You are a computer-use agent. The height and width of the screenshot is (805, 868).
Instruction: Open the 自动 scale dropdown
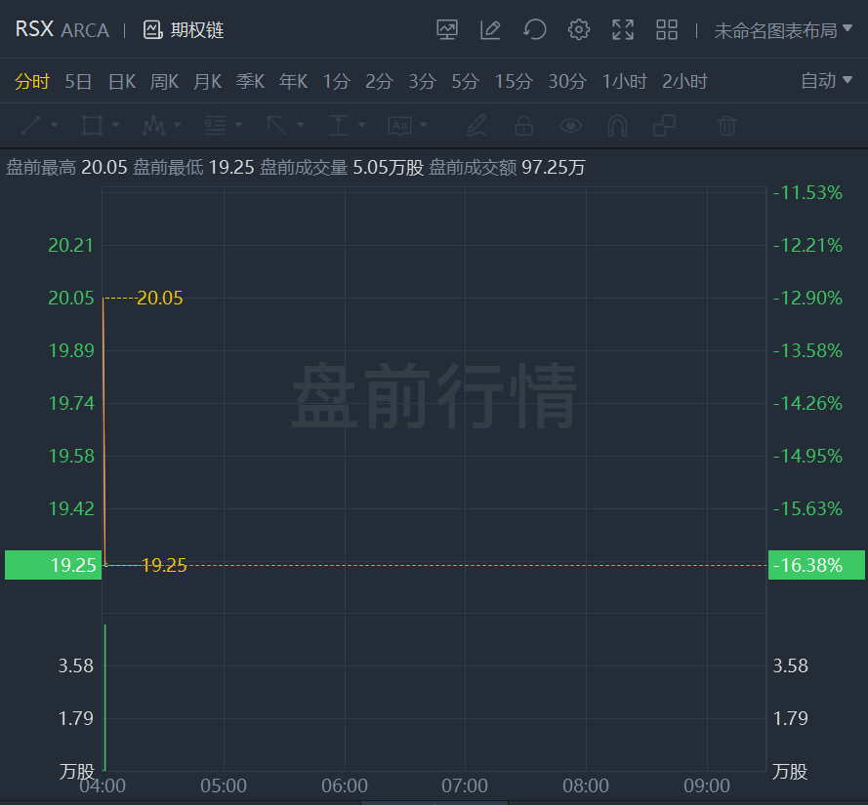(826, 81)
